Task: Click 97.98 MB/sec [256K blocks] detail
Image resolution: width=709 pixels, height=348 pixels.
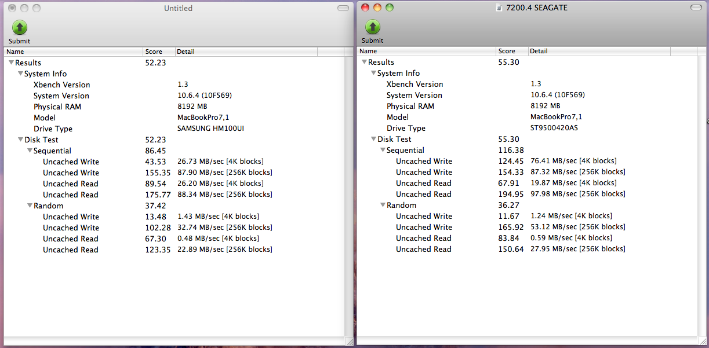Action: 578,194
